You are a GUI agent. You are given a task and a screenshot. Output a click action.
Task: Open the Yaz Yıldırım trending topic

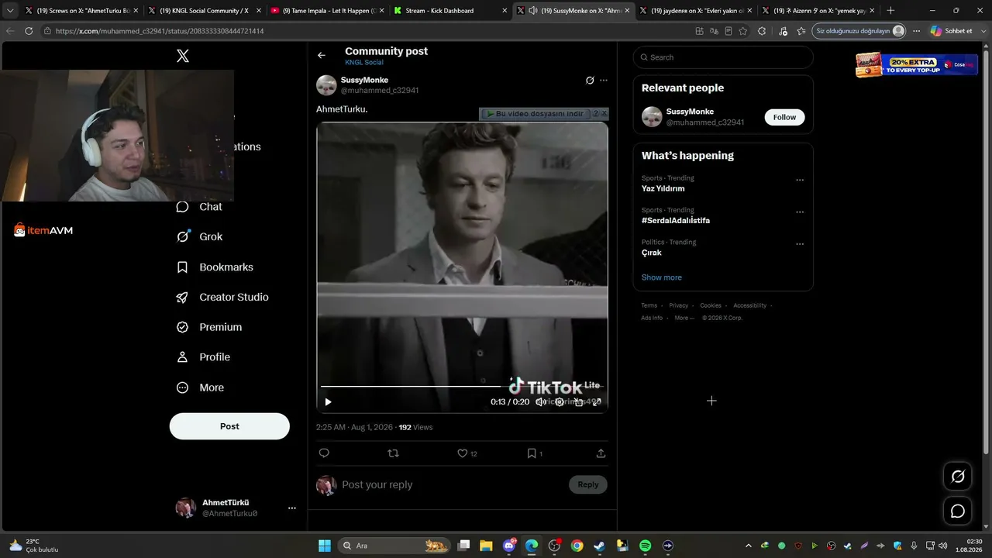tap(663, 188)
